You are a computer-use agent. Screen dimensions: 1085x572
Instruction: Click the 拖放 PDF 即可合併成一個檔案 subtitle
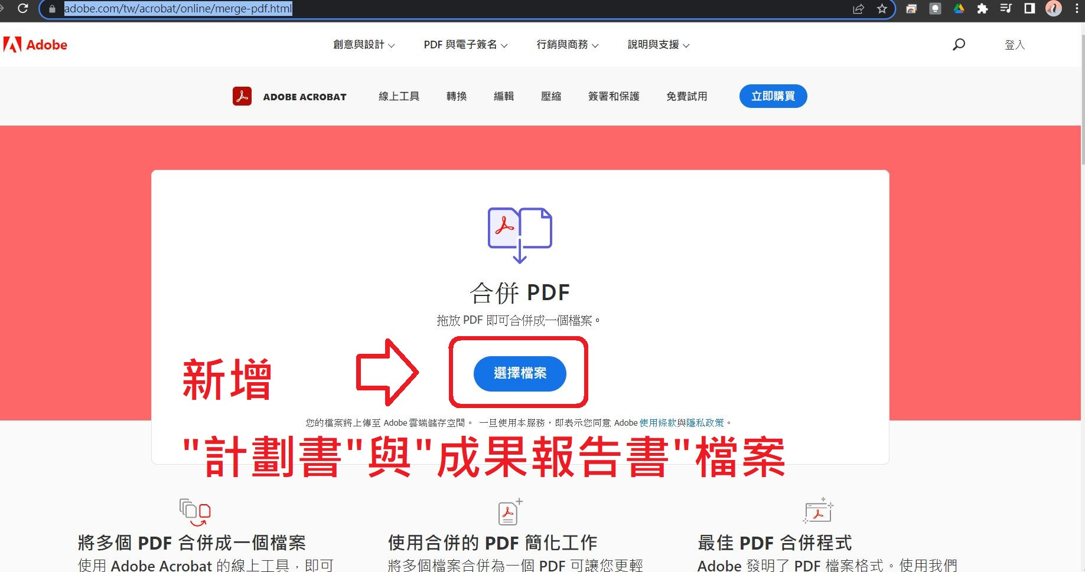518,321
